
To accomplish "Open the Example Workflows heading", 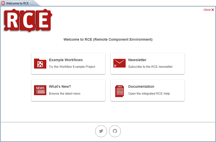I will tap(66, 60).
